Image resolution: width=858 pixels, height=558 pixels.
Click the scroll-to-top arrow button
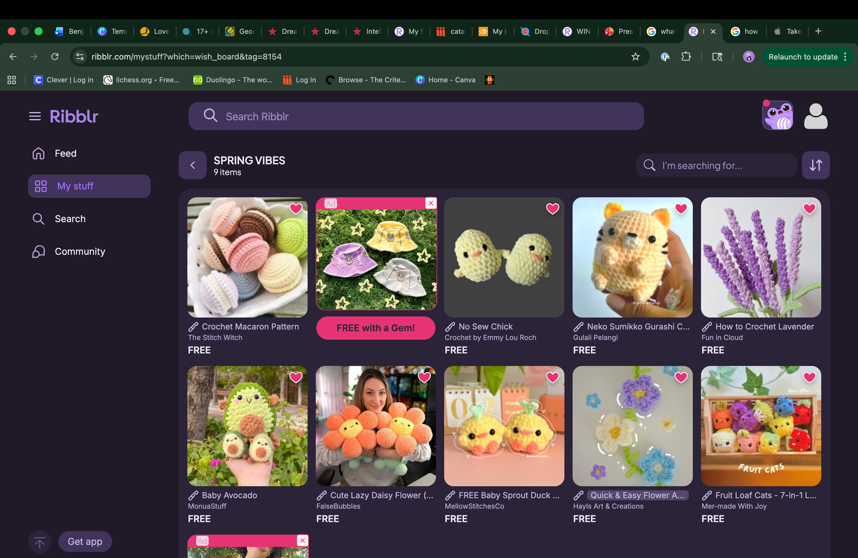(x=39, y=542)
